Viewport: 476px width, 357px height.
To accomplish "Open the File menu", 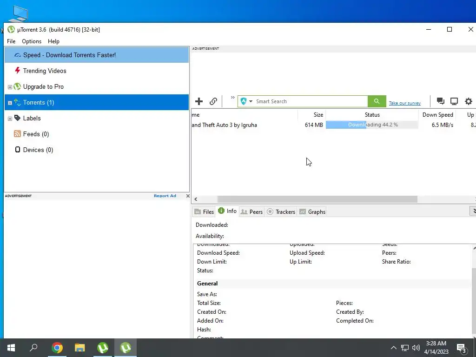I will pos(11,41).
